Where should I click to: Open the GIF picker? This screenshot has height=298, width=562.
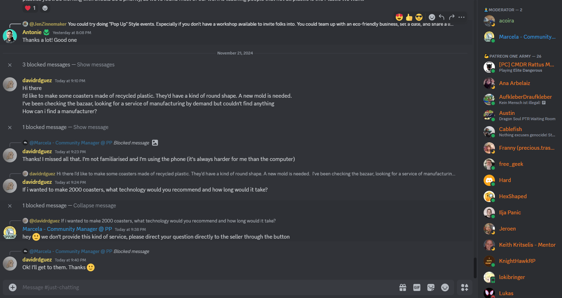coord(417,287)
